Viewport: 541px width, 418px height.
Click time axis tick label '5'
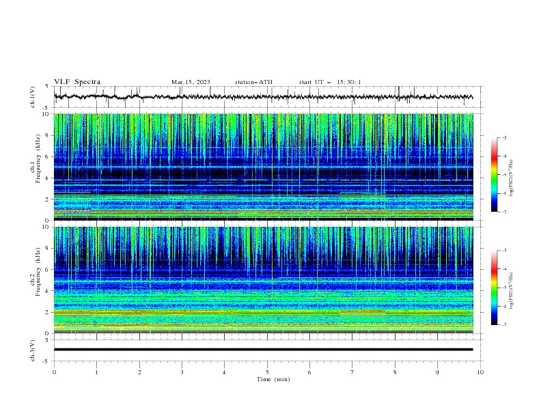click(x=267, y=372)
